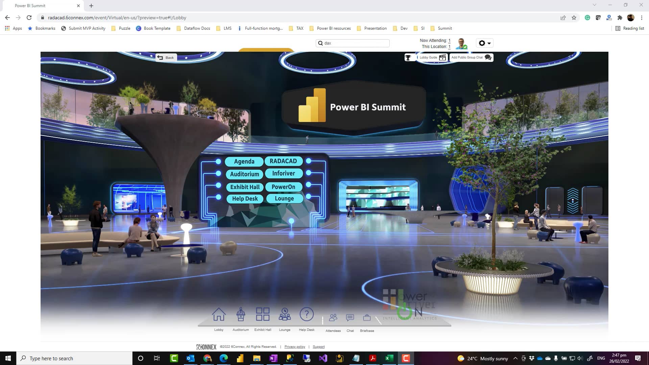Open the Grammarly extension icon

[587, 18]
